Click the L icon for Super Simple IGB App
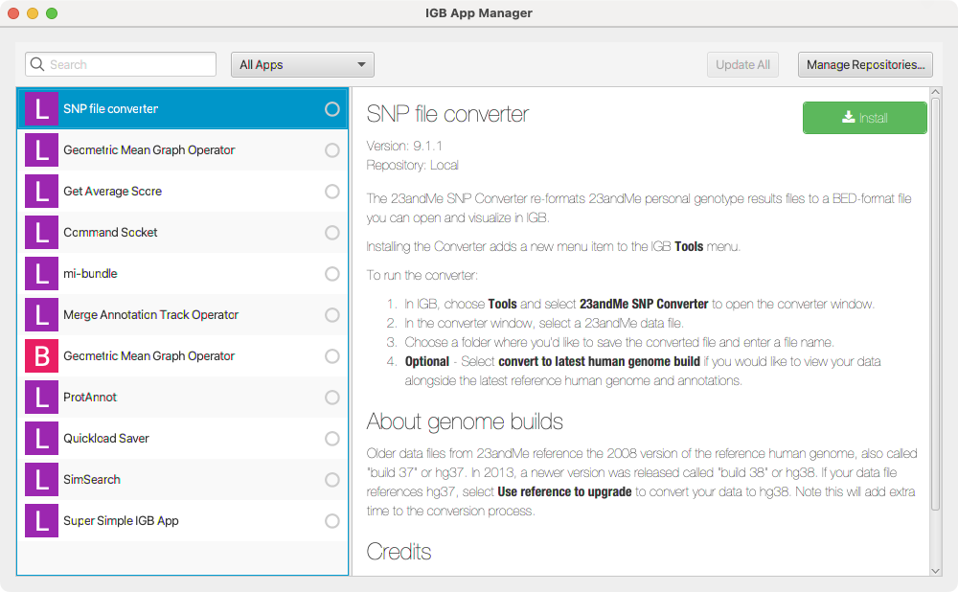 [x=41, y=520]
